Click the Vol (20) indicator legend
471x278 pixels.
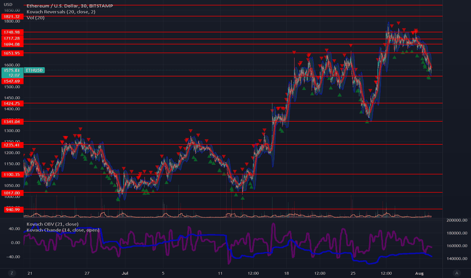(x=35, y=18)
